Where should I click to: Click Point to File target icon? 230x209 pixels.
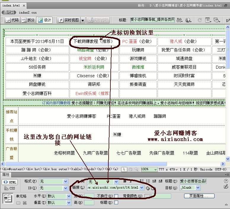point(148,188)
